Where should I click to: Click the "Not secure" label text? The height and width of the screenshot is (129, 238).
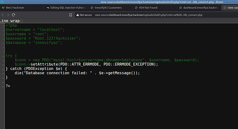(x=86, y=15)
